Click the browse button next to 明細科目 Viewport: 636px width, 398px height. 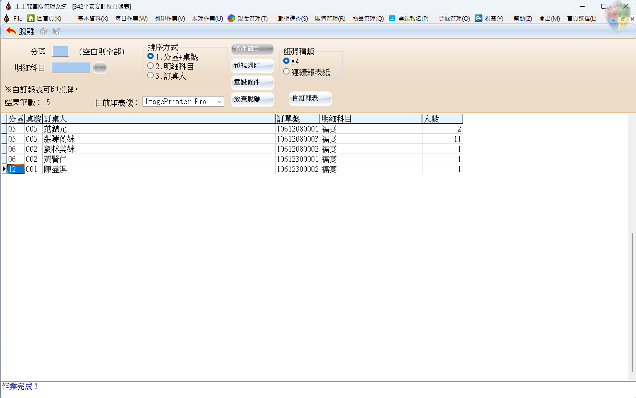coord(100,68)
